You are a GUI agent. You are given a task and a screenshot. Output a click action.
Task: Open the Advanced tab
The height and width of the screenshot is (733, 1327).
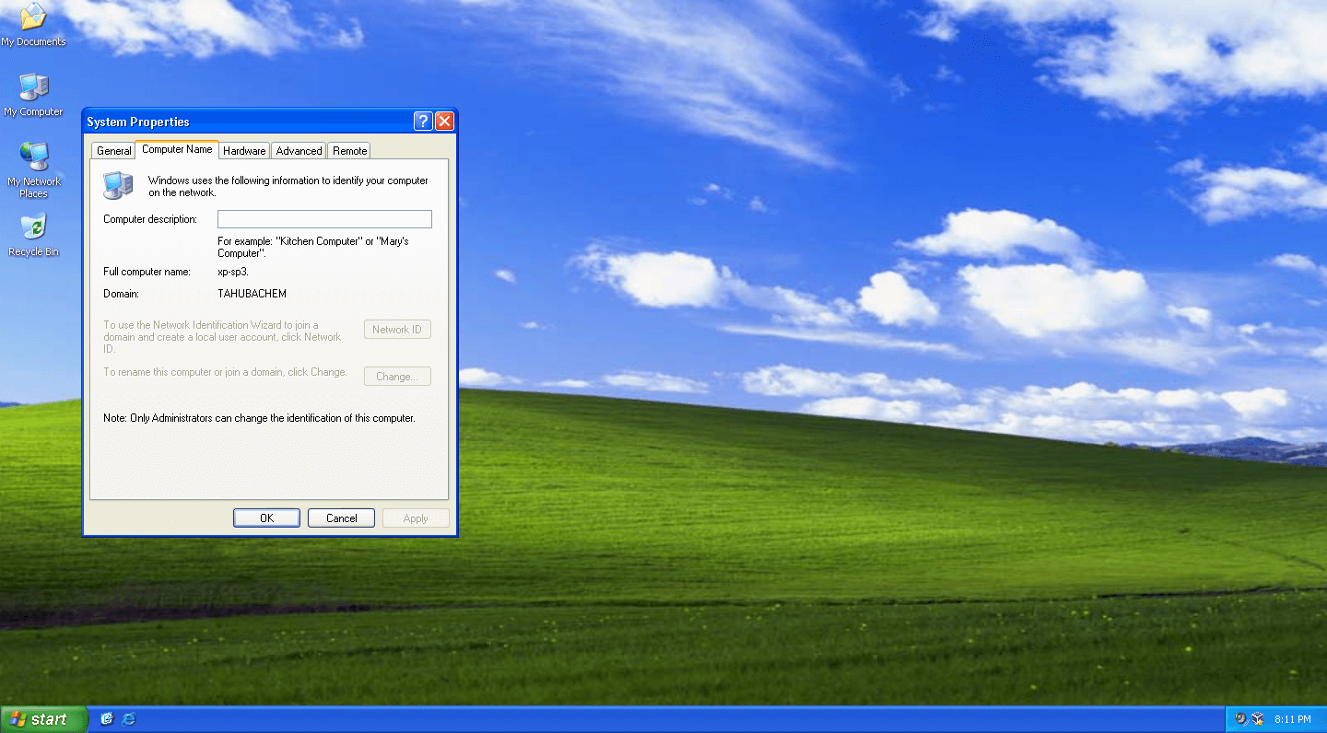299,151
